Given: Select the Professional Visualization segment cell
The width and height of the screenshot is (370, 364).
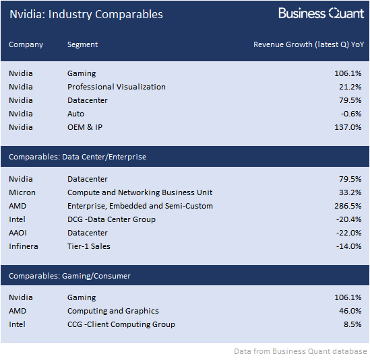Looking at the screenshot, I should click(x=117, y=87).
